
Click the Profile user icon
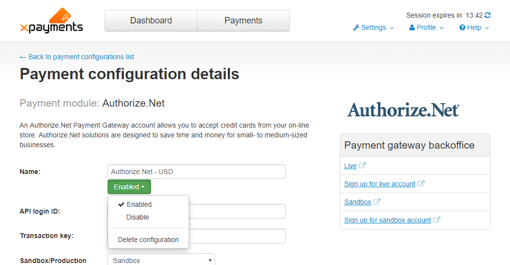coord(412,28)
